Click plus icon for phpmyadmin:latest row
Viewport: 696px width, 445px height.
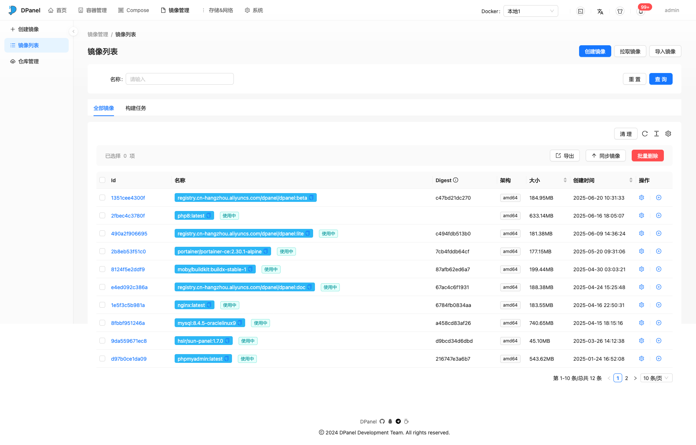pos(659,359)
